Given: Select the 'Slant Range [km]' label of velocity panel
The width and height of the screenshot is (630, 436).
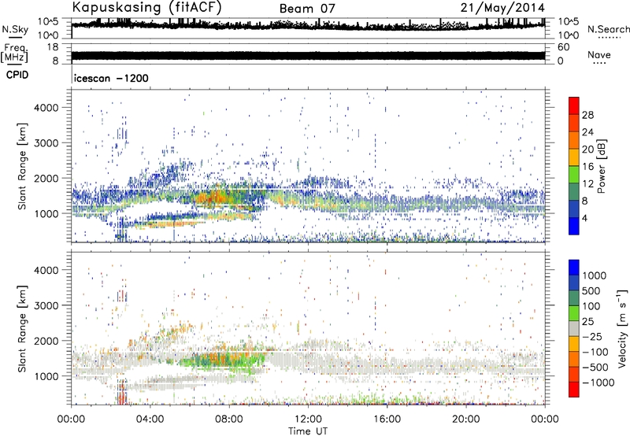Looking at the screenshot, I should coord(22,329).
